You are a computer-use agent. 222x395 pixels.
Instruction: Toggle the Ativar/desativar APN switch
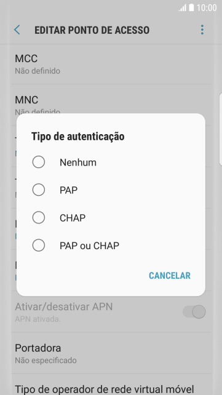pyautogui.click(x=194, y=312)
